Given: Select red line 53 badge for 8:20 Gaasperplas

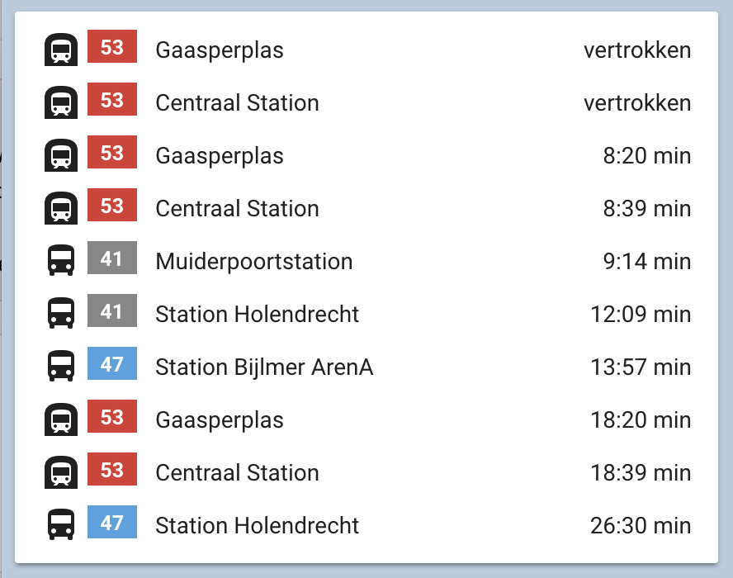Looking at the screenshot, I should click(112, 154).
